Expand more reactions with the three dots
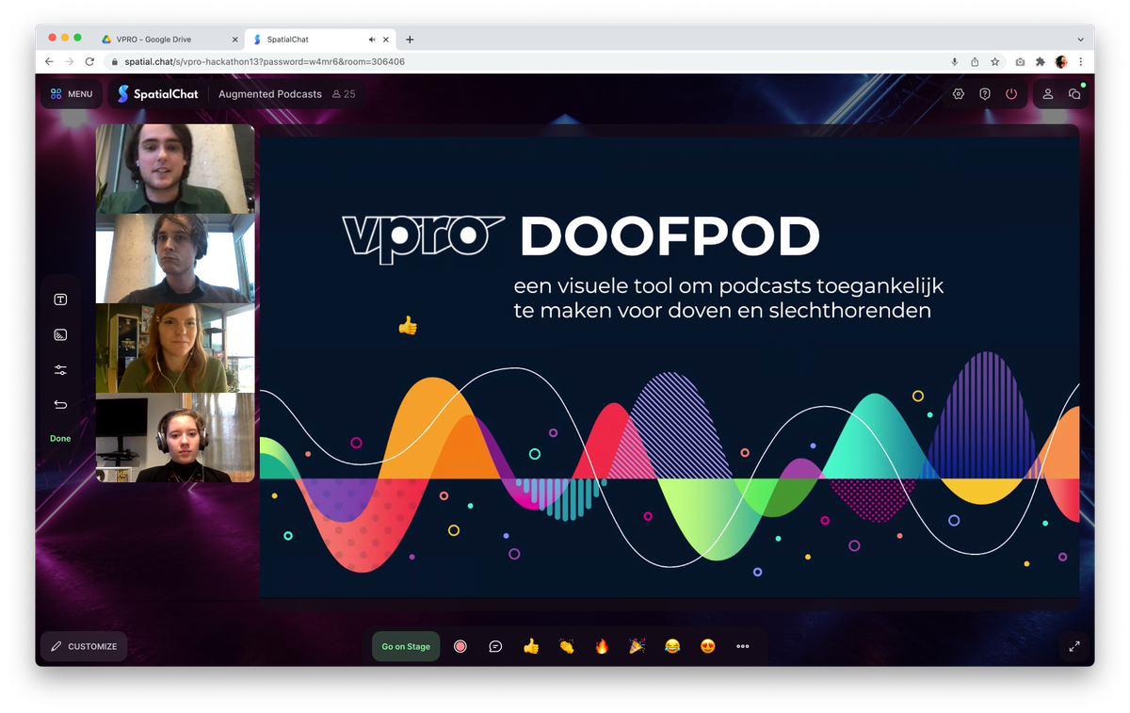This screenshot has width=1130, height=713. tap(743, 646)
